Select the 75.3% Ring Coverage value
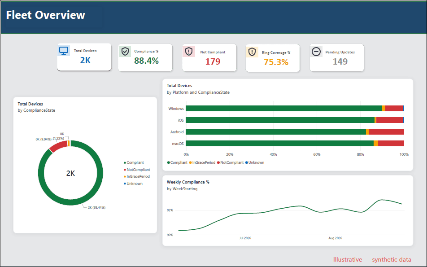Viewport: 427px width, 267px height. point(276,62)
